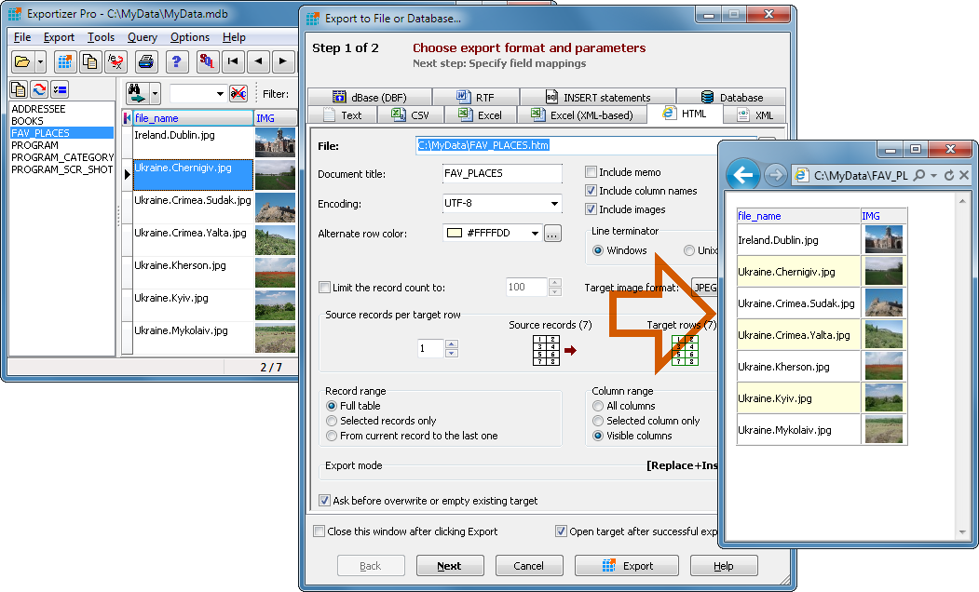Image resolution: width=979 pixels, height=592 pixels.
Task: Open Tools menu in Exportizer Pro
Action: click(x=102, y=37)
